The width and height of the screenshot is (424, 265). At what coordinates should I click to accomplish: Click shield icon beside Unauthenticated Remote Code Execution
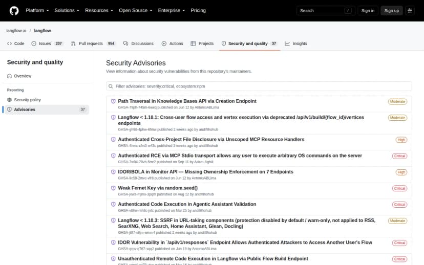[x=113, y=259]
